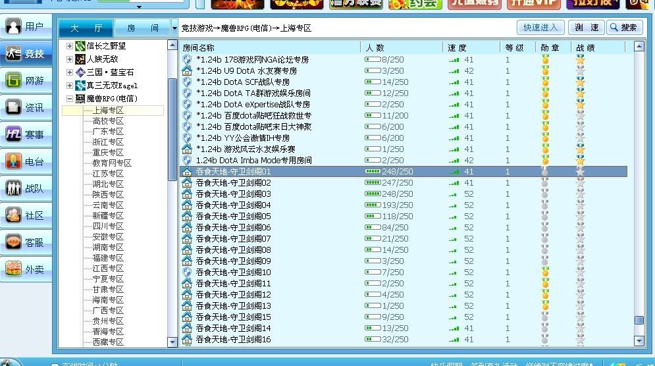Viewport: 655px width, 366px height.
Task: Click signal bars icon of 守卫剑阁01 row
Action: point(454,172)
